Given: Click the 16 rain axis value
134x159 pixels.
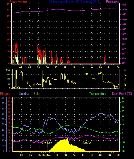Looking at the screenshot, I should pyautogui.click(x=9, y=123).
